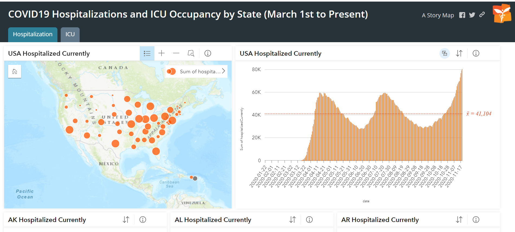Screen dimensions: 515x232
Task: Zoom out on the USA map
Action: [176, 53]
